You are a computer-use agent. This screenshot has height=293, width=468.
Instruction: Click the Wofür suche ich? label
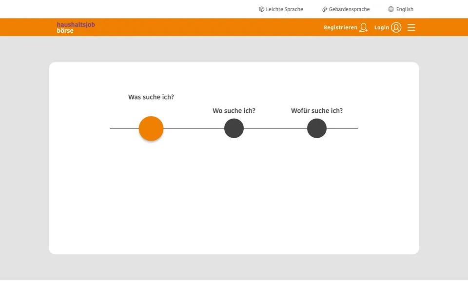(x=317, y=111)
